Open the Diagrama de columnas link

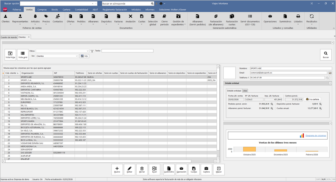click(x=316, y=135)
